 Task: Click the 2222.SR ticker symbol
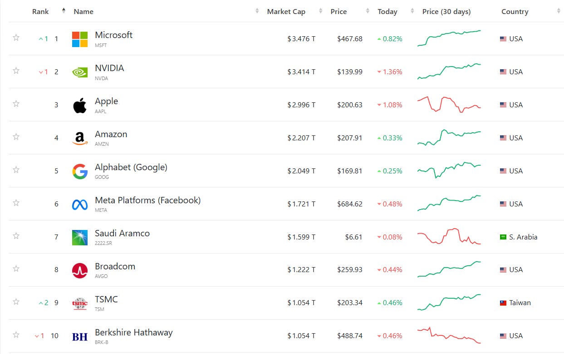[x=103, y=244]
